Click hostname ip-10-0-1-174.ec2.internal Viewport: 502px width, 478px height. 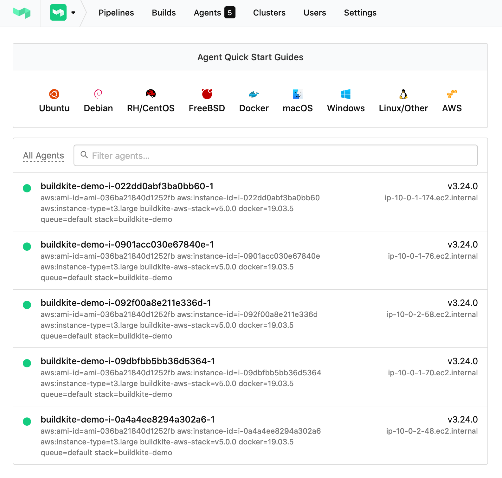click(431, 198)
